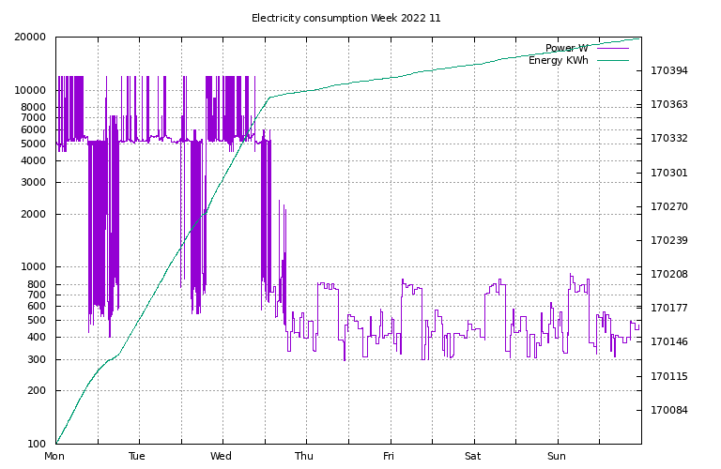
Task: Select the 700 left axis tick label
Action: click(37, 295)
